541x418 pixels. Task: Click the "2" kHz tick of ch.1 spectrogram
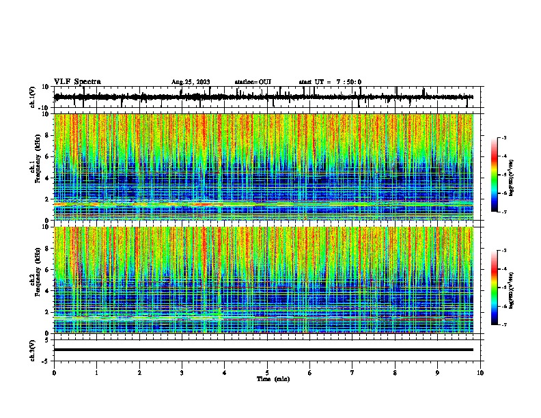(47, 199)
